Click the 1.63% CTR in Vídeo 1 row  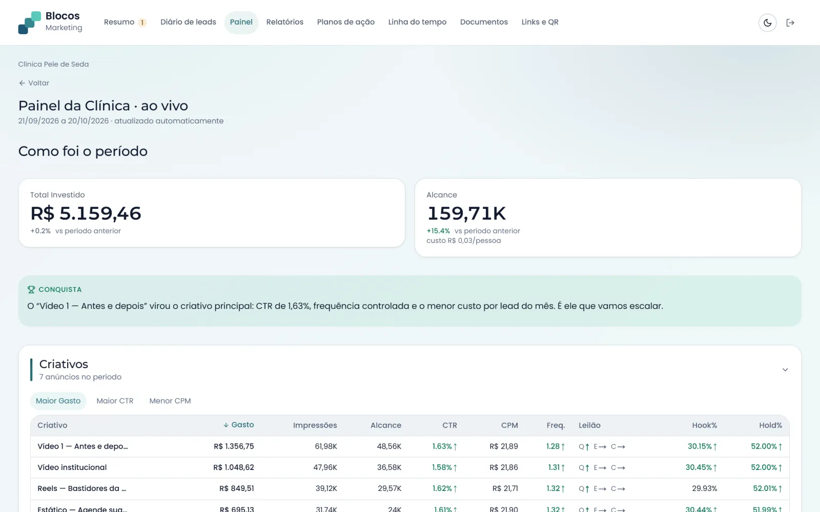tap(444, 446)
